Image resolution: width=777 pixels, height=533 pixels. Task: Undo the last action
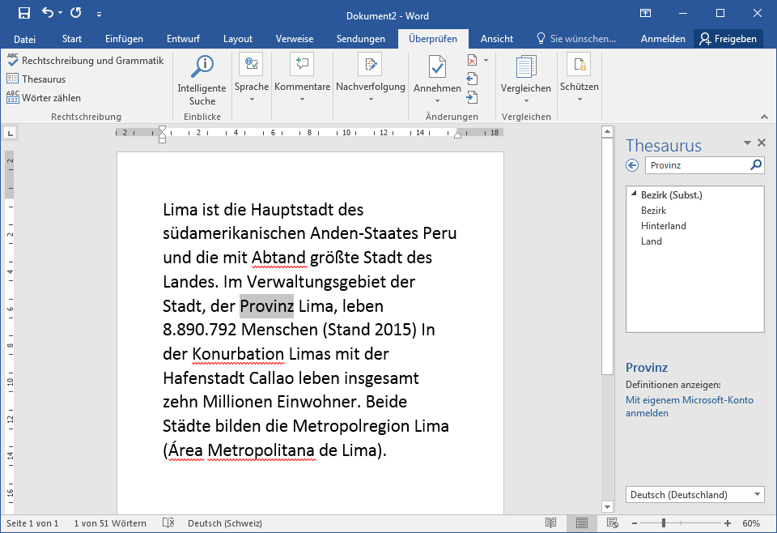click(x=48, y=12)
